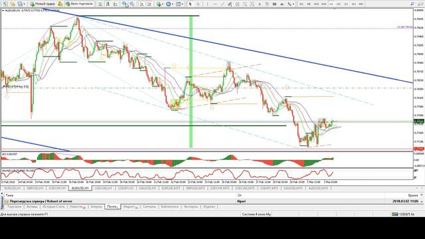
Task: Expand dropdown arrow beside Templates icon
Action: coord(182,4)
